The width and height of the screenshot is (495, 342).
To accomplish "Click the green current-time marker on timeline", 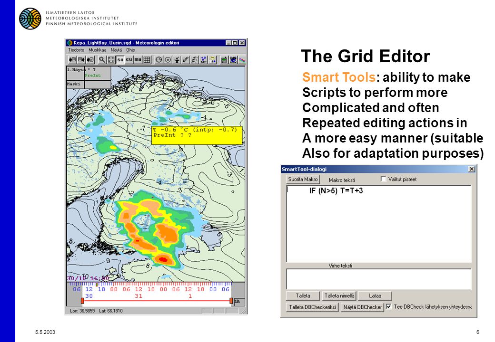I will coord(97,285).
